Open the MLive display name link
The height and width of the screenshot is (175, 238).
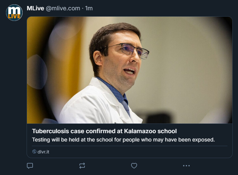pyautogui.click(x=35, y=8)
